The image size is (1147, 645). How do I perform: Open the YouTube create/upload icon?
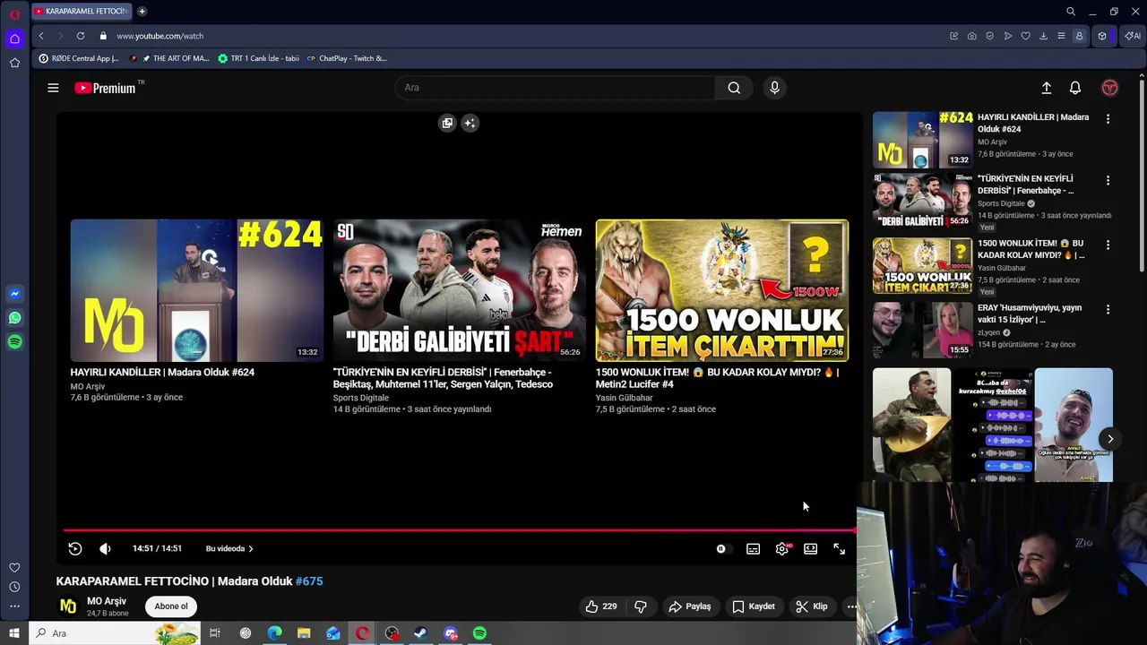[1046, 88]
